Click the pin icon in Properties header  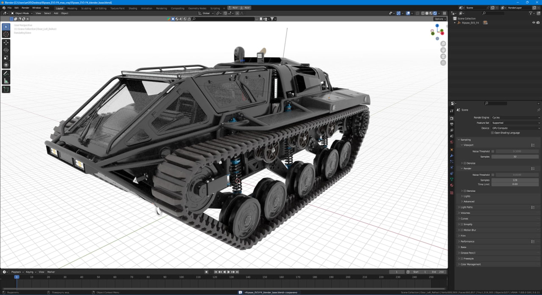[x=538, y=110]
